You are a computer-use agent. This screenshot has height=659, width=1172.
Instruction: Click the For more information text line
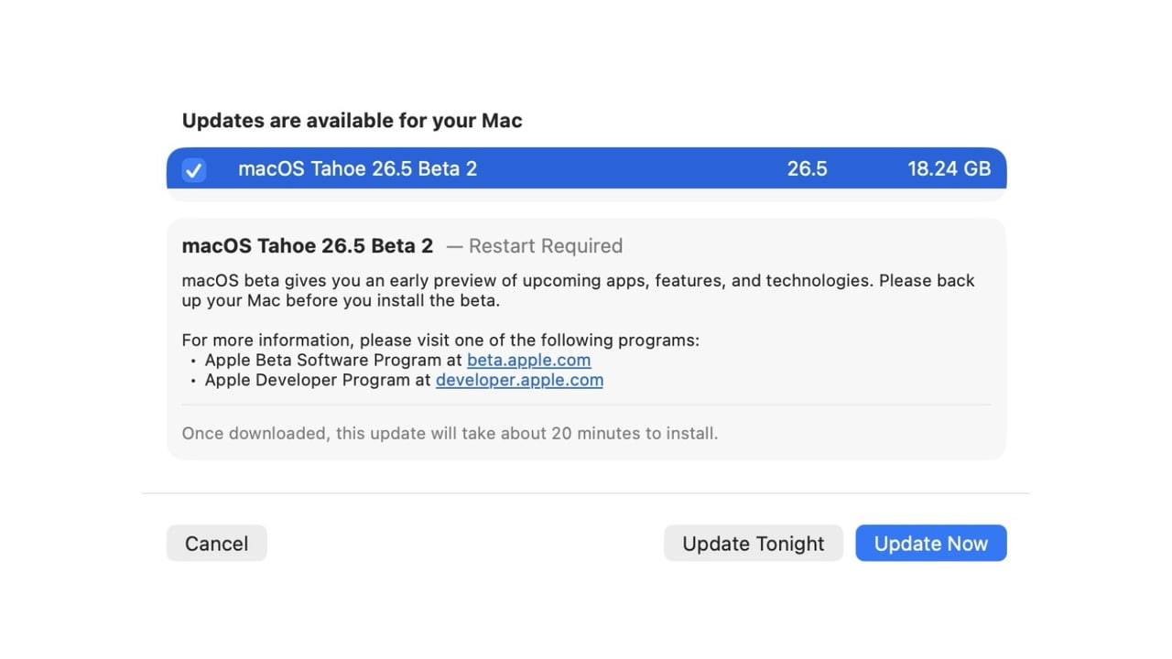pos(441,340)
